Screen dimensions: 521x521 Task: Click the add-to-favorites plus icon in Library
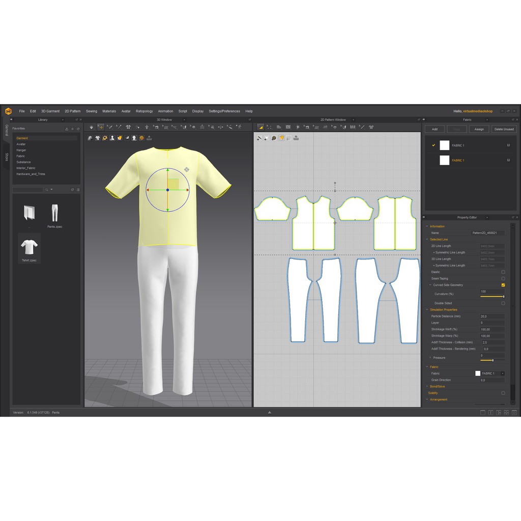[x=72, y=129]
